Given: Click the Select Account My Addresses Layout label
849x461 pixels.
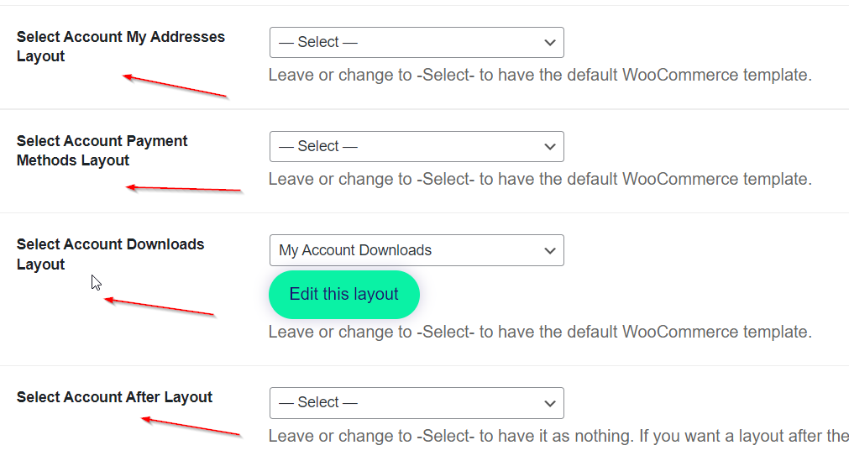Looking at the screenshot, I should (120, 47).
